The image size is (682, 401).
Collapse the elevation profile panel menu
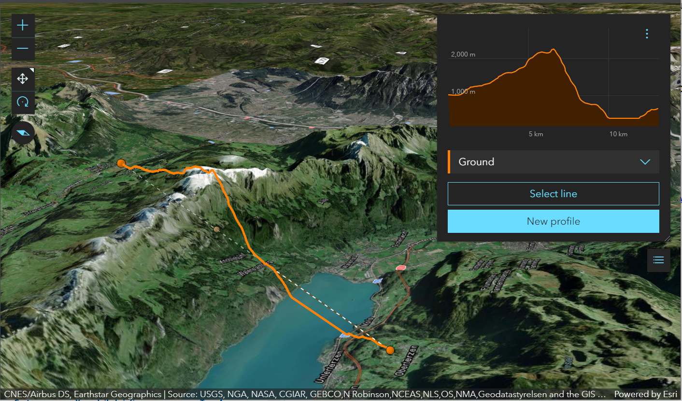tap(647, 34)
